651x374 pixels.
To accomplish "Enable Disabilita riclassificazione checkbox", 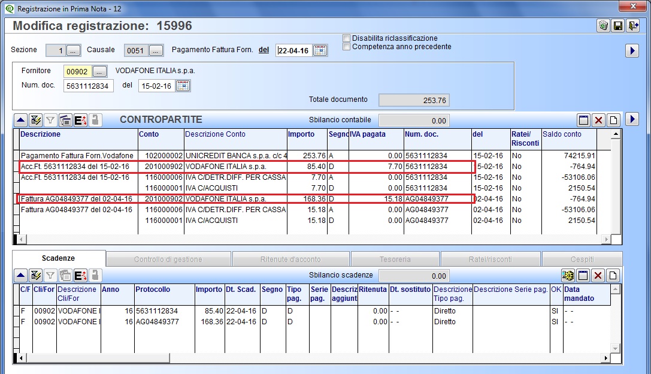I will 347,38.
